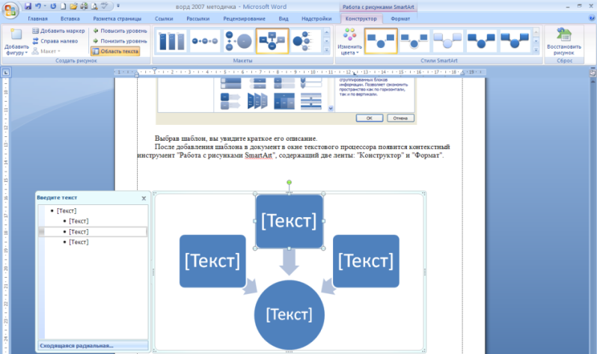Click Добавить маркер
The image size is (597, 354).
58,31
